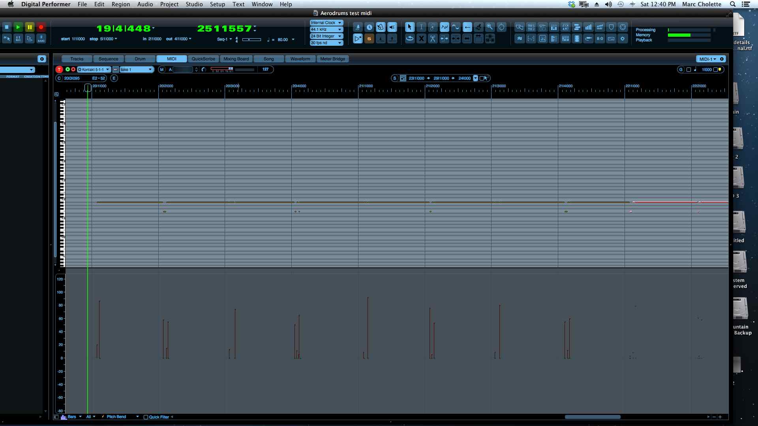Click the Scissors tool
Screen dimensions: 758x426
433,39
